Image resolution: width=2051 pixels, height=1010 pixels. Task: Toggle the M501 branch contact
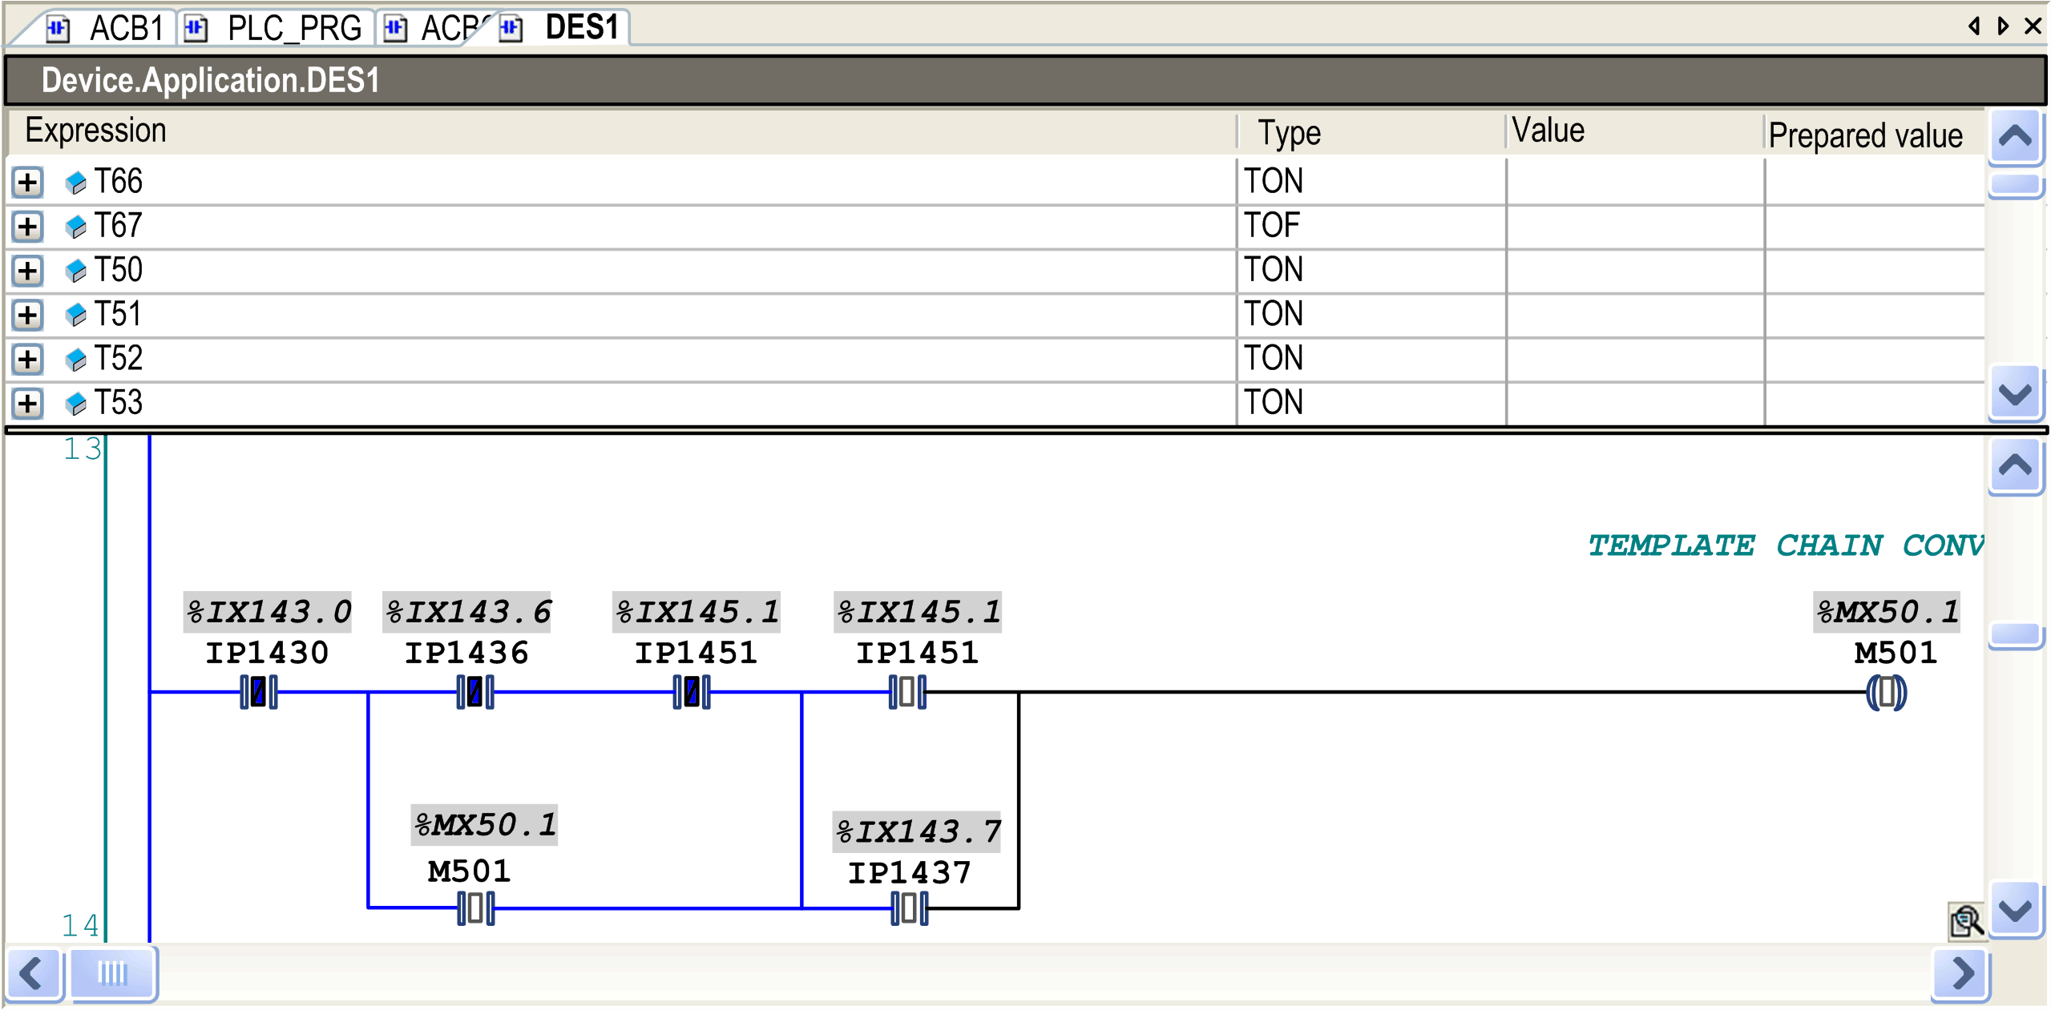pos(475,907)
